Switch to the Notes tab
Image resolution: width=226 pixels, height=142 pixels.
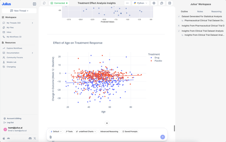pos(200,12)
